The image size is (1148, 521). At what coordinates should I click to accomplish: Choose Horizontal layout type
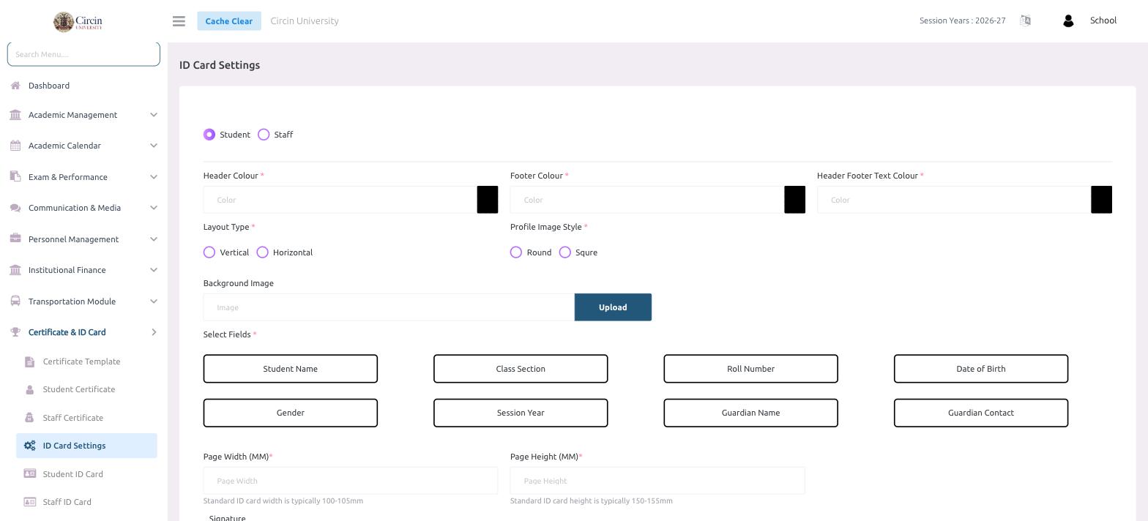click(x=262, y=252)
